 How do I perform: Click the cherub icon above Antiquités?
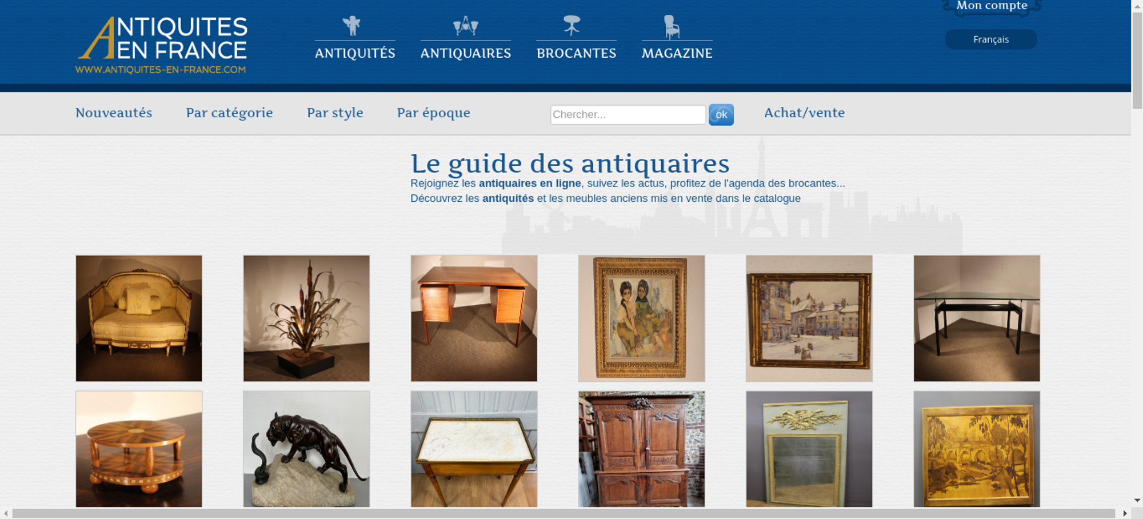click(351, 26)
